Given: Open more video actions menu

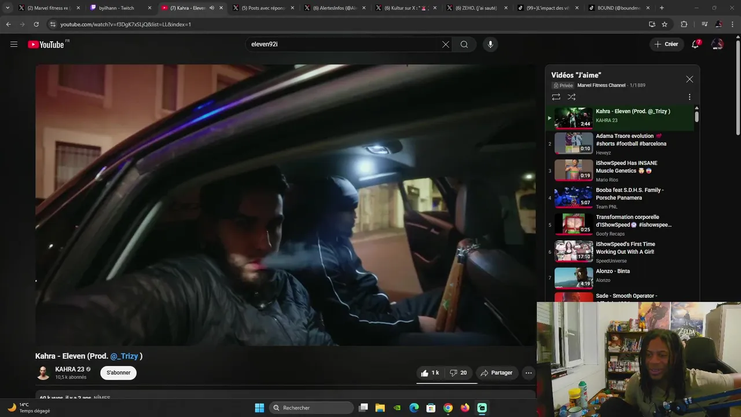Looking at the screenshot, I should [529, 373].
